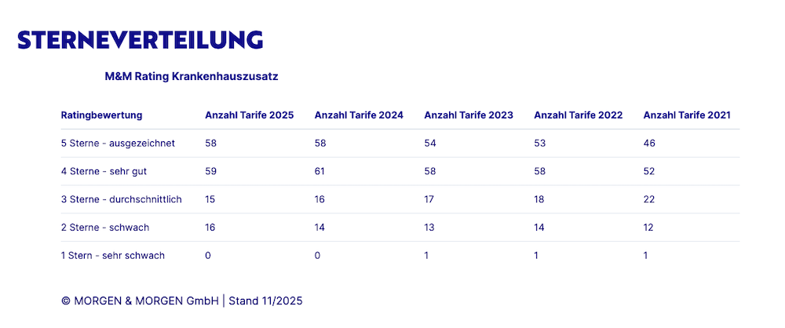The width and height of the screenshot is (785, 328).
Task: Click the Anzahl Tarife 2025 column header
Action: [x=249, y=115]
